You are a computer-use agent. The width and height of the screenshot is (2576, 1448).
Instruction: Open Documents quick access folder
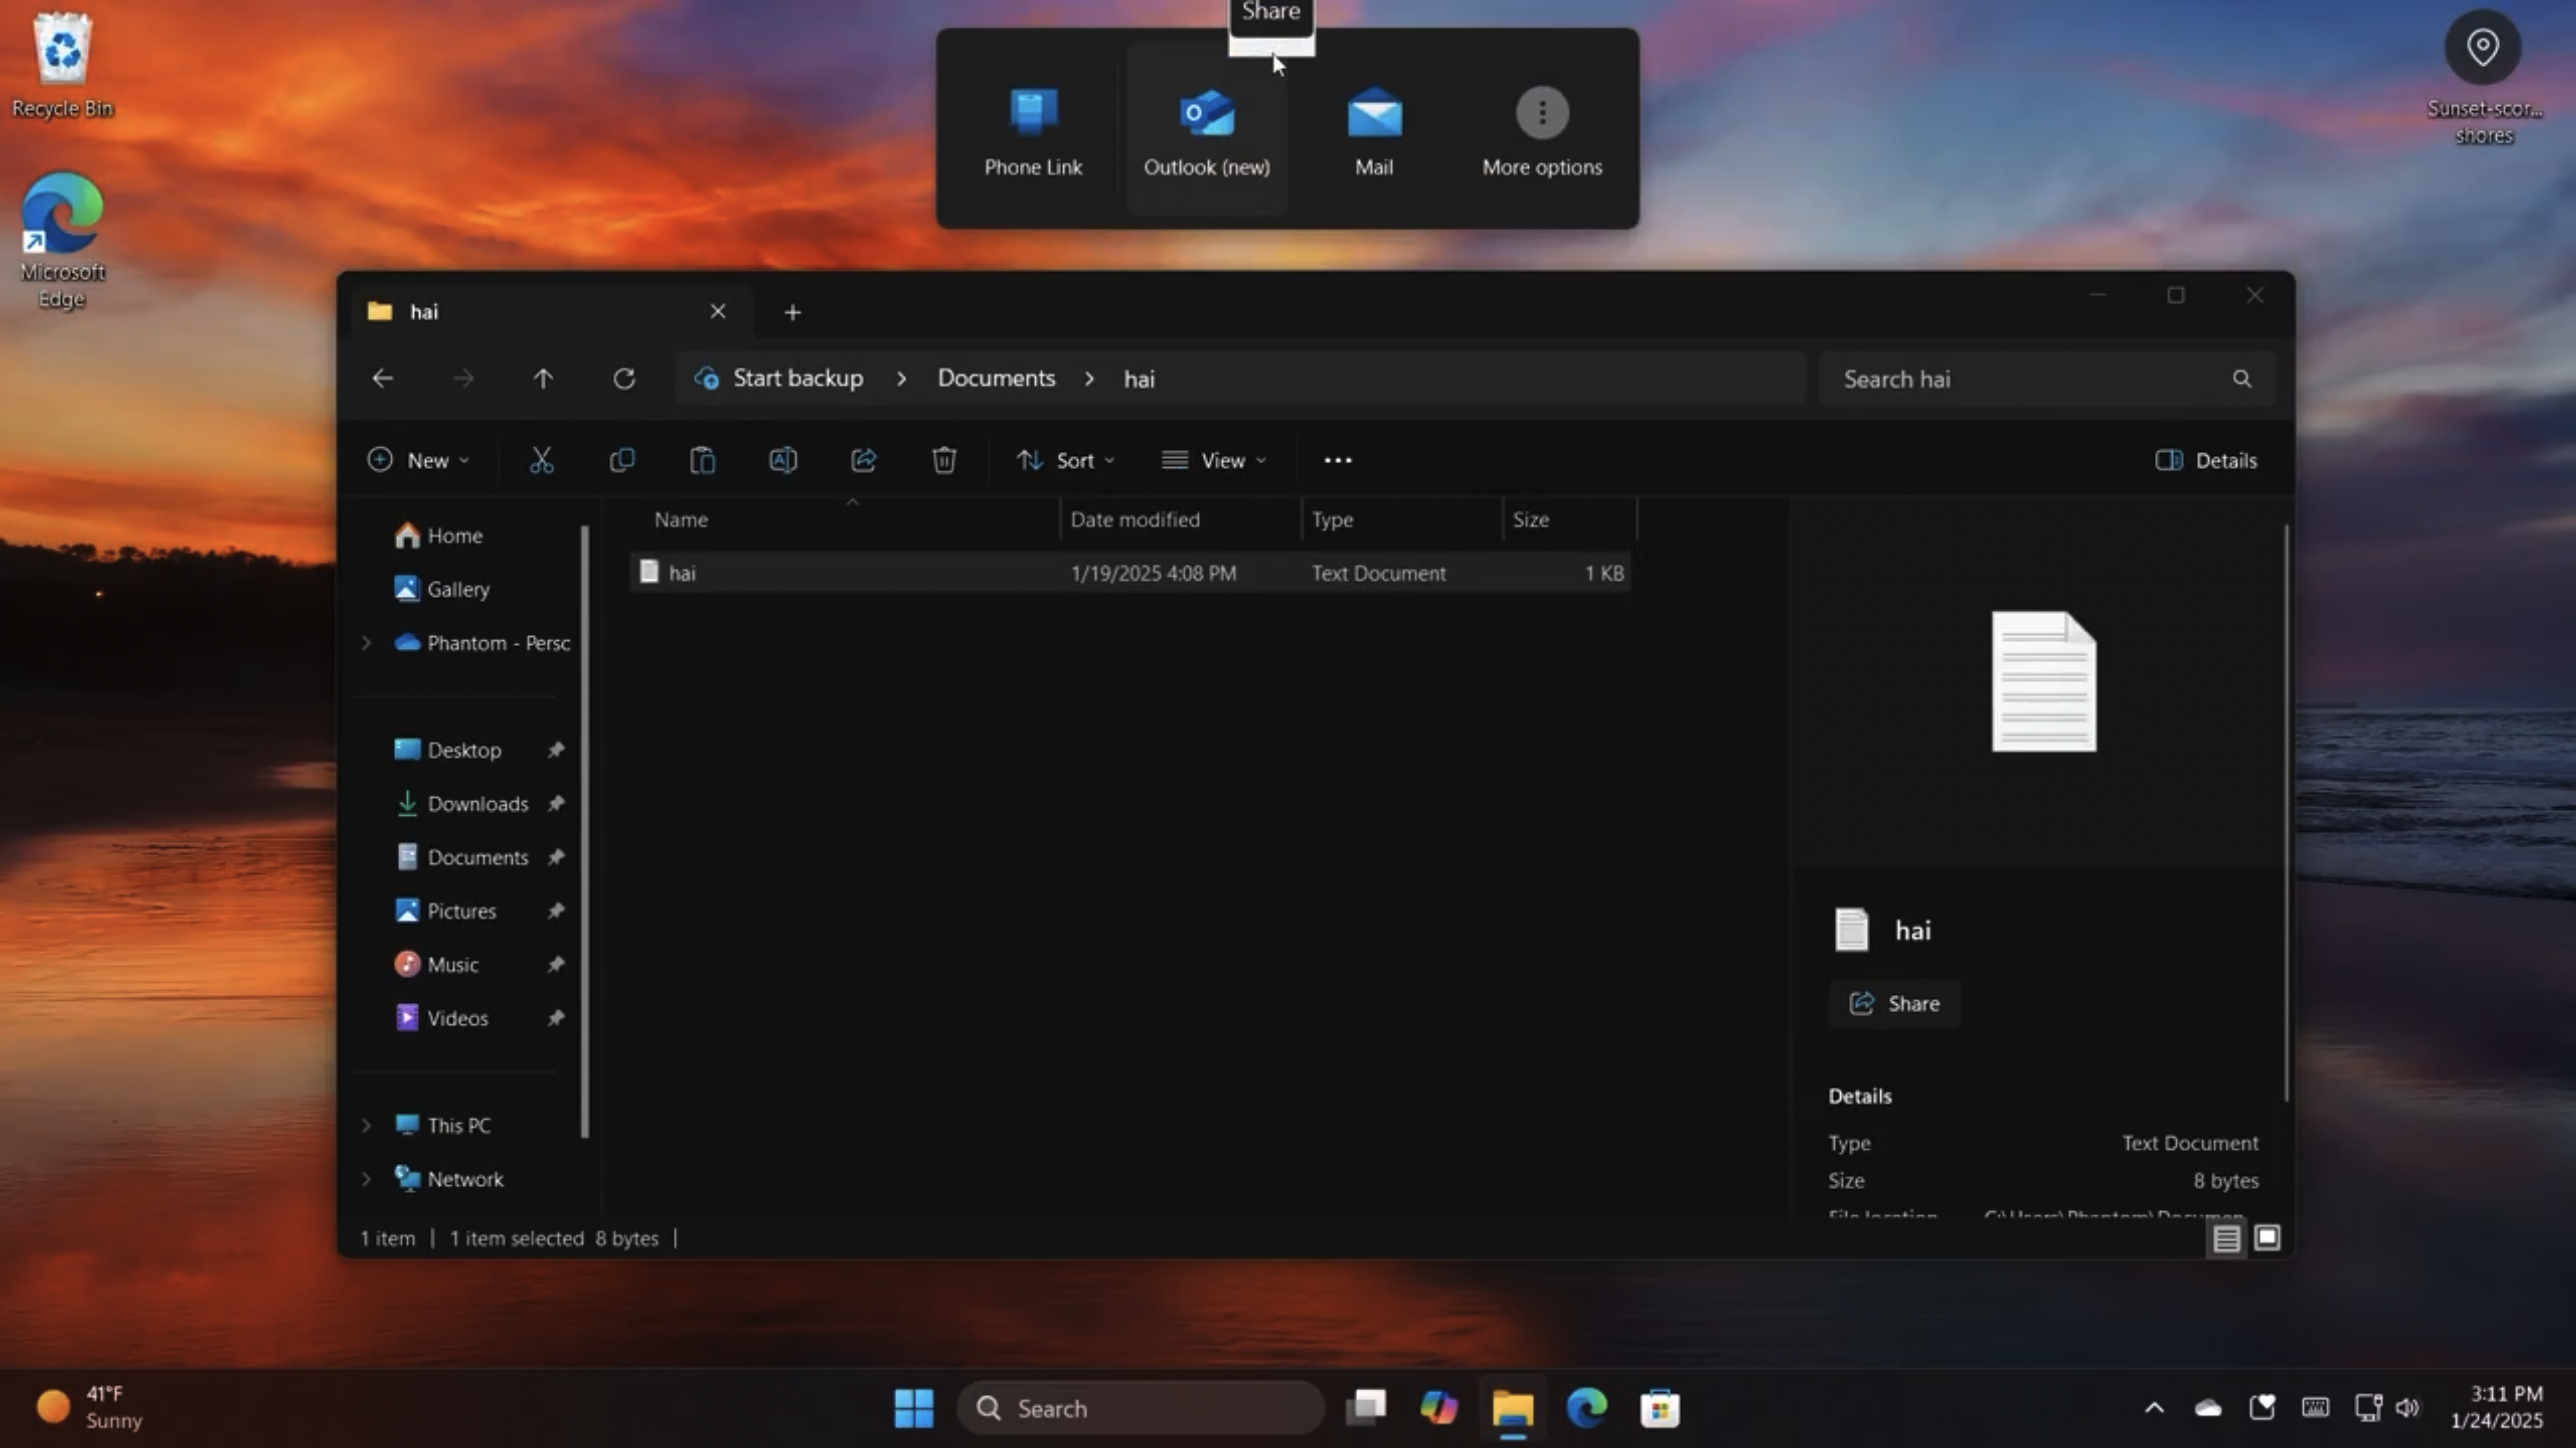[x=477, y=857]
